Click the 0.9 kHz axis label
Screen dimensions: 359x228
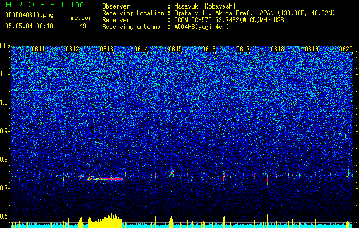(x=5, y=131)
